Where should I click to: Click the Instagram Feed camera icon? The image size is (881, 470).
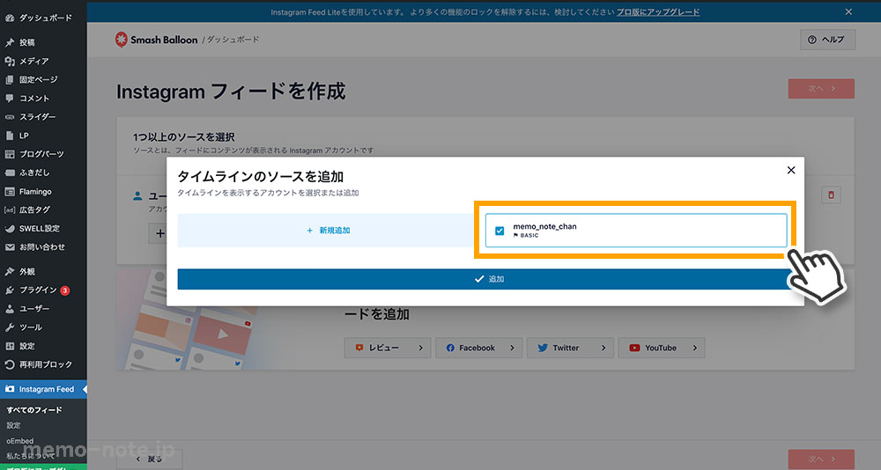pos(10,389)
